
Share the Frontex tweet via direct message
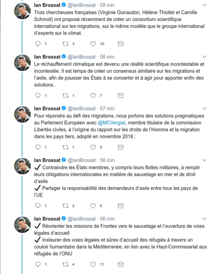[x=121, y=264]
